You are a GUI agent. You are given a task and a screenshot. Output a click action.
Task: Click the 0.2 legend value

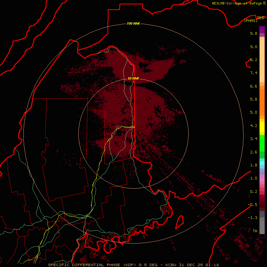254,192
